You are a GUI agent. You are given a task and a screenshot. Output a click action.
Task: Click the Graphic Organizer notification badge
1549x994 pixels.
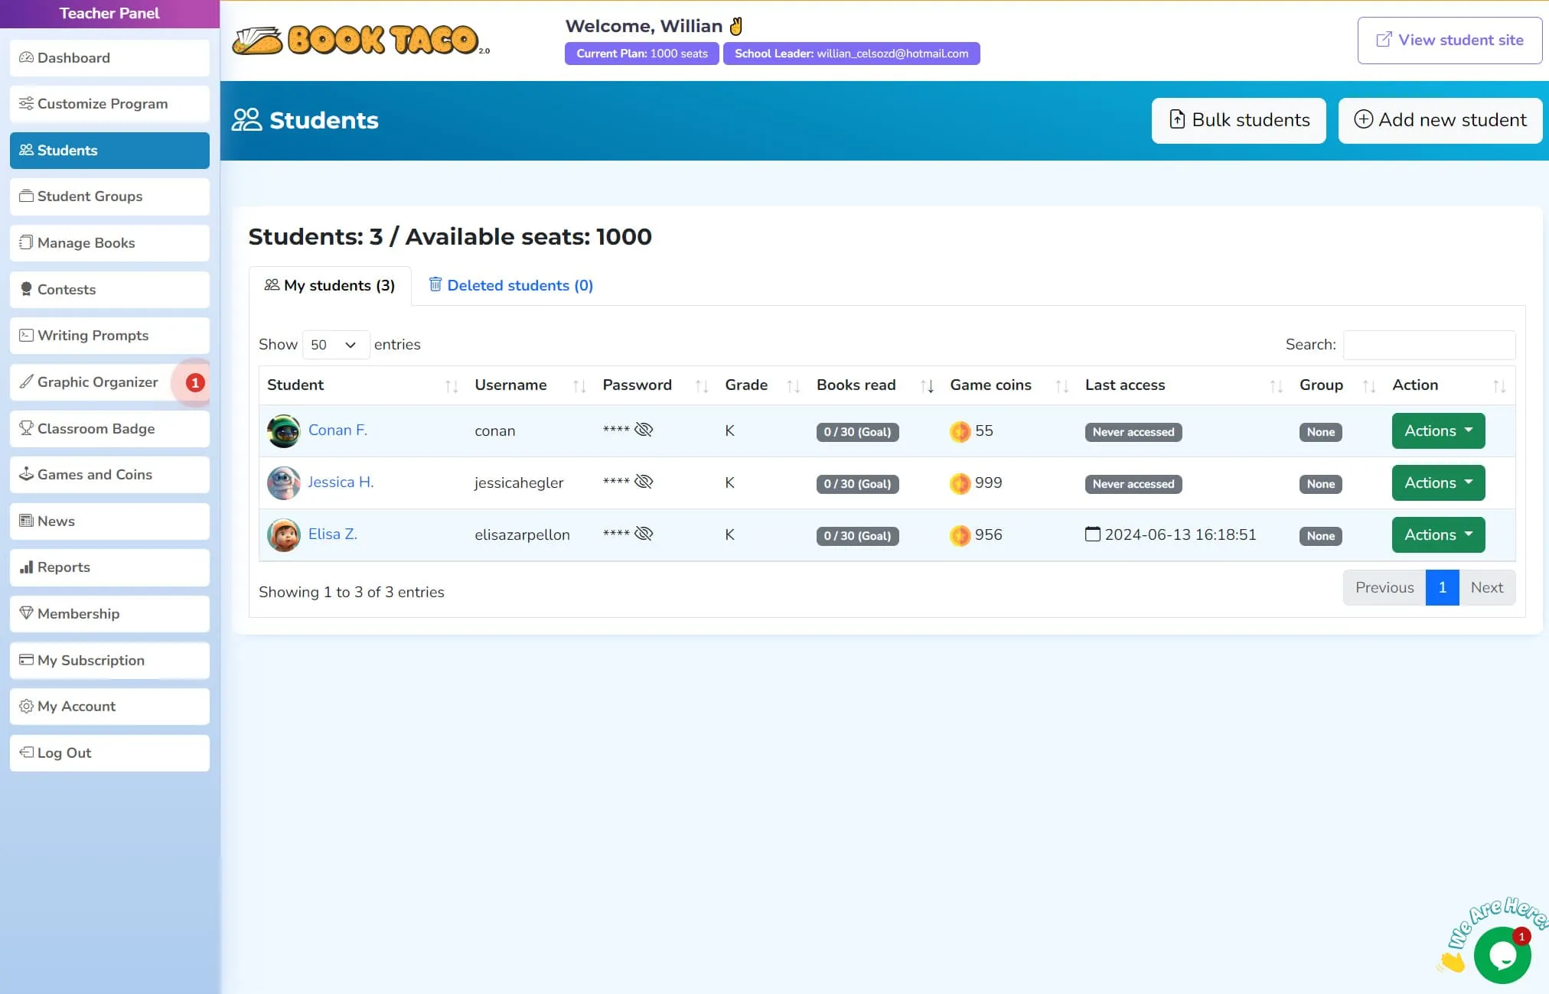195,382
